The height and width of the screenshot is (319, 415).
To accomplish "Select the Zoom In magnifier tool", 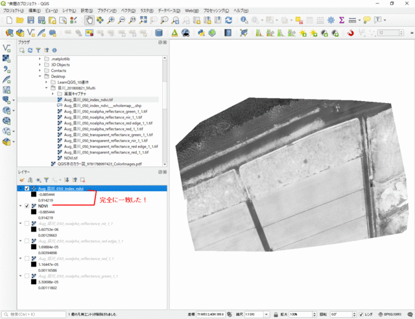I will pos(111,20).
